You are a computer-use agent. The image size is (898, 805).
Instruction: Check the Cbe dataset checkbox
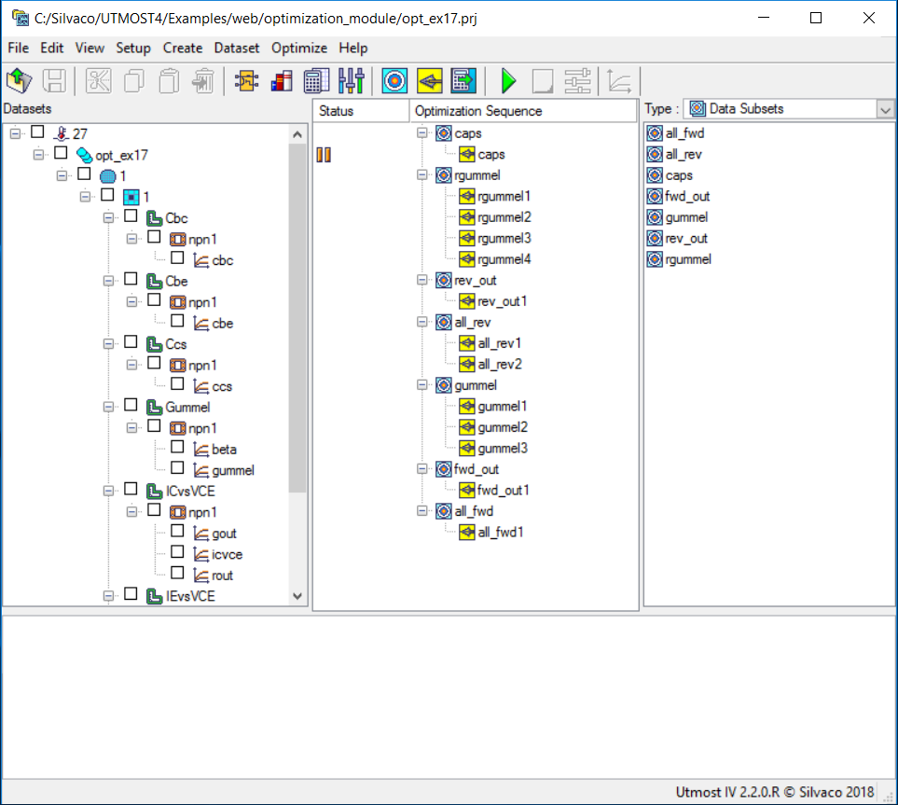pos(131,279)
